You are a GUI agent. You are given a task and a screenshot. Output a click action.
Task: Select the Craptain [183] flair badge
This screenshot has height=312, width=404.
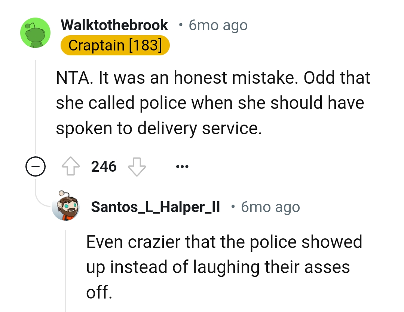point(115,45)
